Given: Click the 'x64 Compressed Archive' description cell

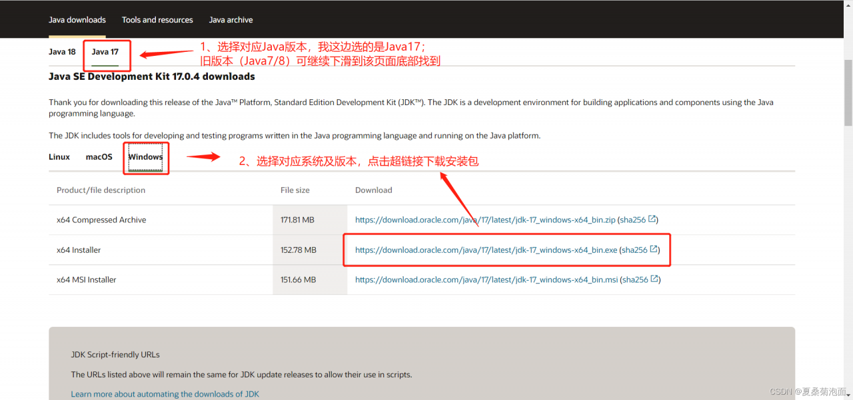Looking at the screenshot, I should click(x=161, y=220).
